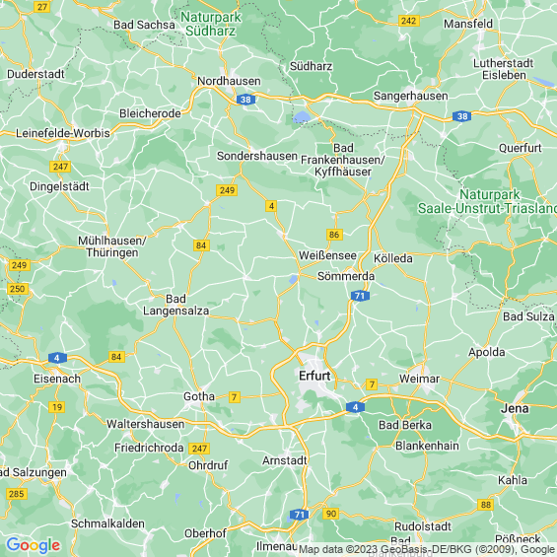Image resolution: width=557 pixels, height=557 pixels.
Task: Open the Map data copyright notice
Action: 427,549
